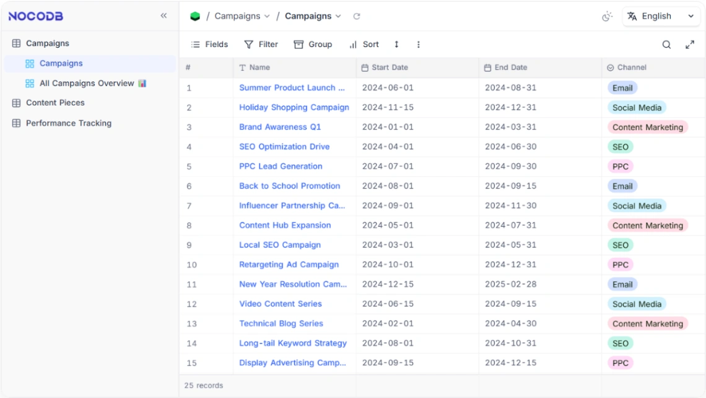Open the Holiday Shopping Campaign record

coord(294,107)
